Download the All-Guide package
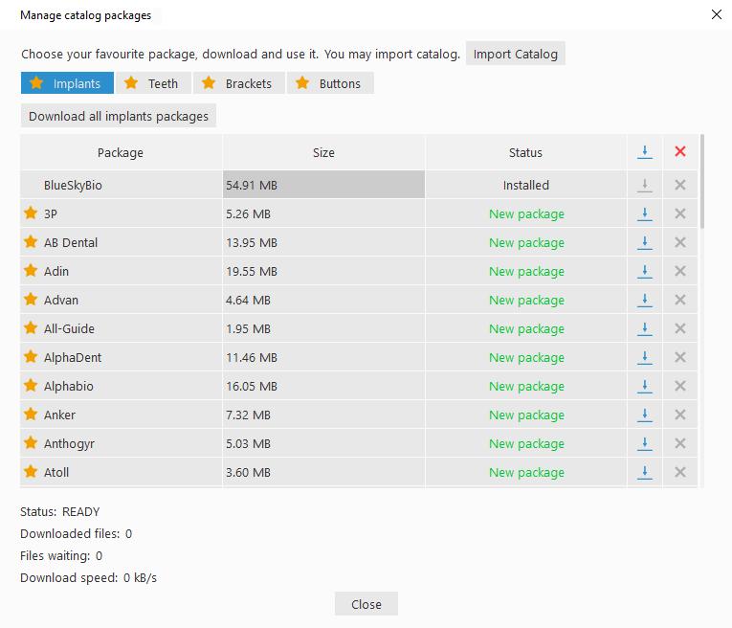This screenshot has width=732, height=628. 645,328
